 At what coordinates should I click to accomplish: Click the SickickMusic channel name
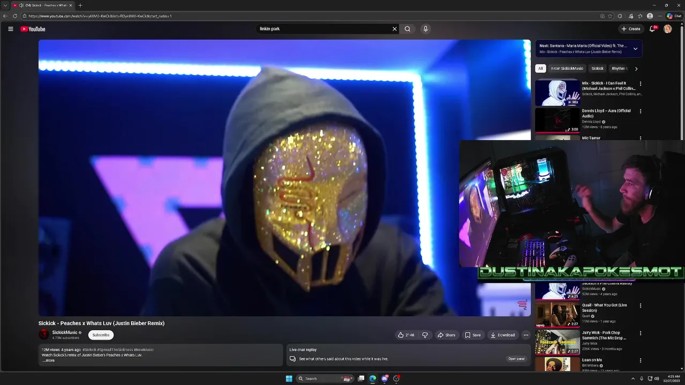65,333
